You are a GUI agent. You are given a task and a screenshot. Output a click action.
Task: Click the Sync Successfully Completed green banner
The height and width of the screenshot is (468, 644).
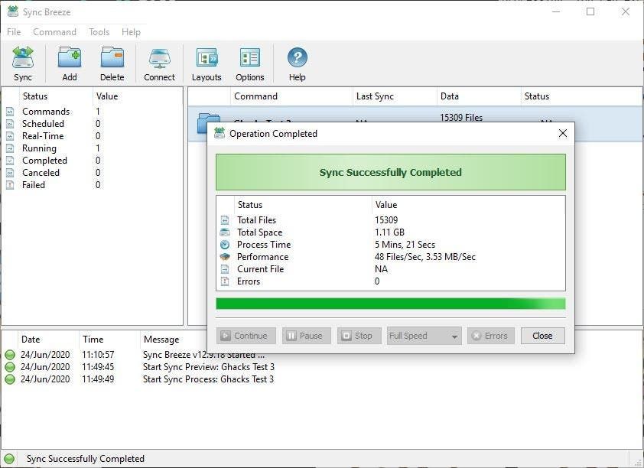(391, 172)
